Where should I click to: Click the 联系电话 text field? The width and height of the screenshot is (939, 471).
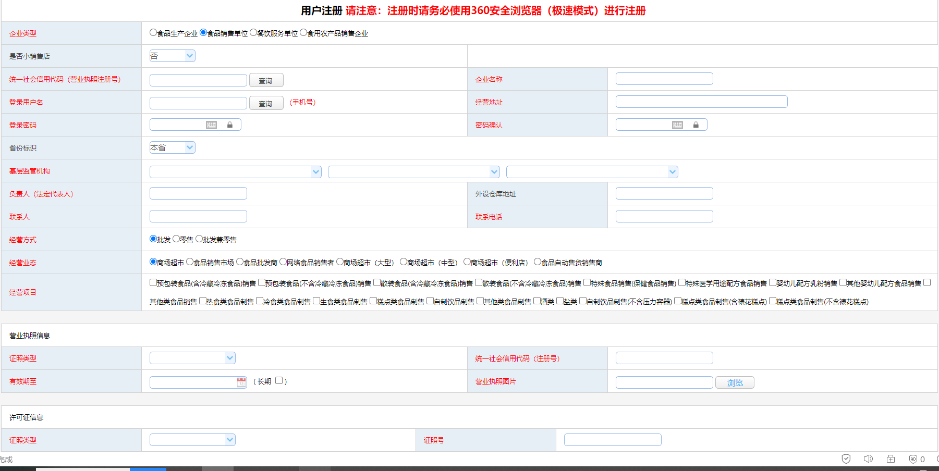click(x=664, y=216)
